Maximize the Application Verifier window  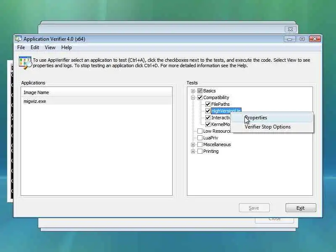point(302,39)
